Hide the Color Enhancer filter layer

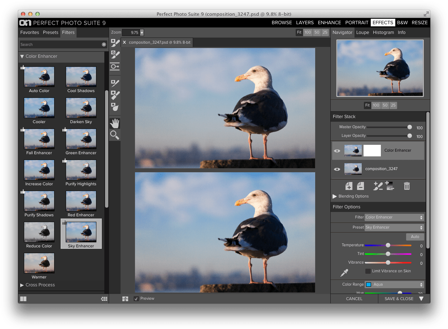(x=337, y=151)
